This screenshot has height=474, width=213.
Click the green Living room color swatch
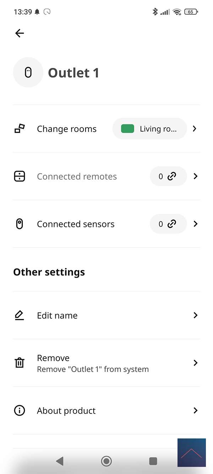pos(127,129)
